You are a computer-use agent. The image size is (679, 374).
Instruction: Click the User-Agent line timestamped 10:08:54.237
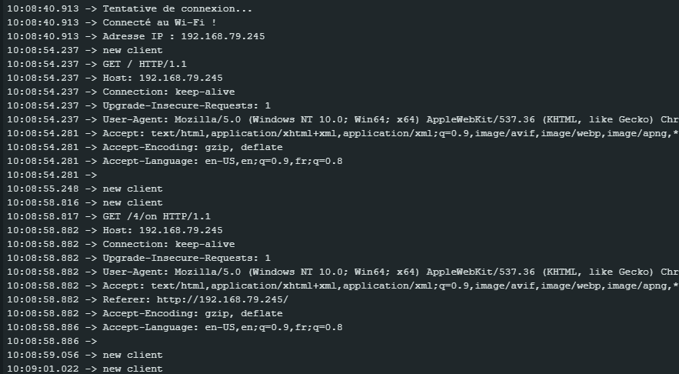click(343, 119)
